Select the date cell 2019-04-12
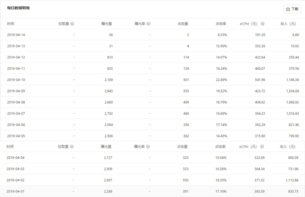 coord(16,58)
